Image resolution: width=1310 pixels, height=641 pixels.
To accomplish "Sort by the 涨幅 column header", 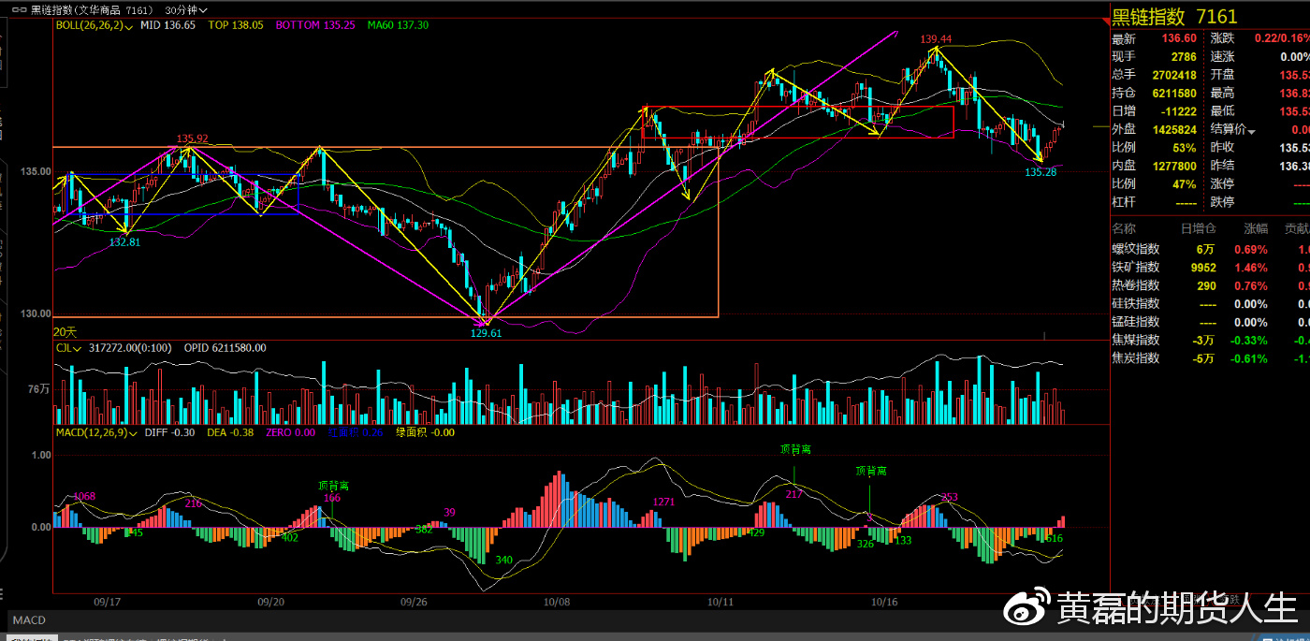I will point(1256,228).
